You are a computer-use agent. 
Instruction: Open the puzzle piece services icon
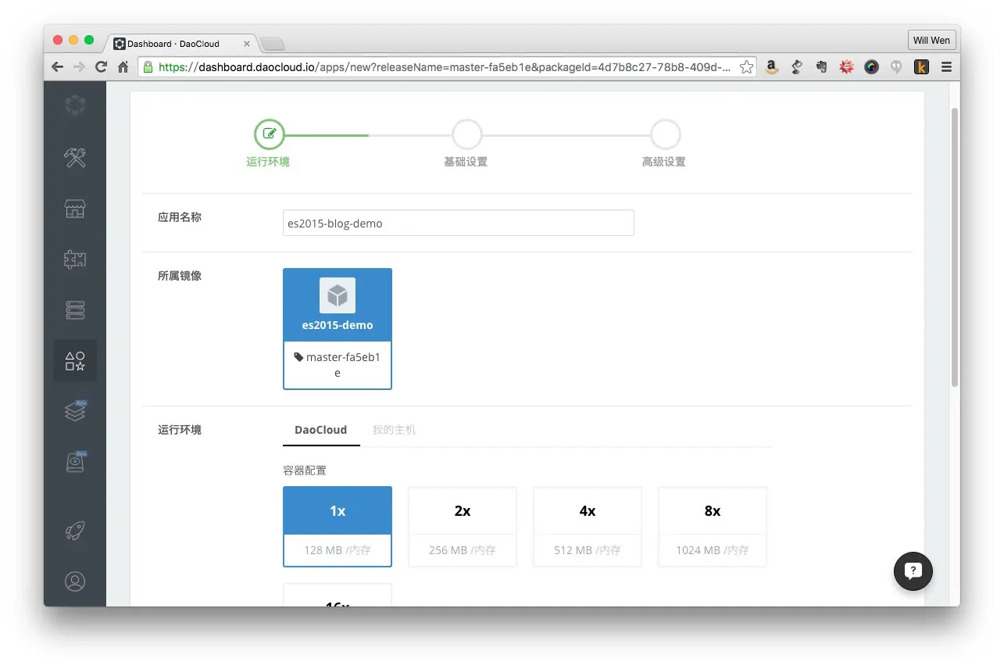[x=75, y=259]
